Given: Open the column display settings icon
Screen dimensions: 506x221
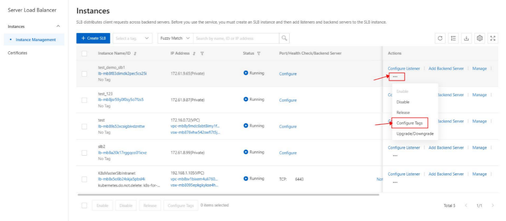Looking at the screenshot, I should tap(453, 38).
